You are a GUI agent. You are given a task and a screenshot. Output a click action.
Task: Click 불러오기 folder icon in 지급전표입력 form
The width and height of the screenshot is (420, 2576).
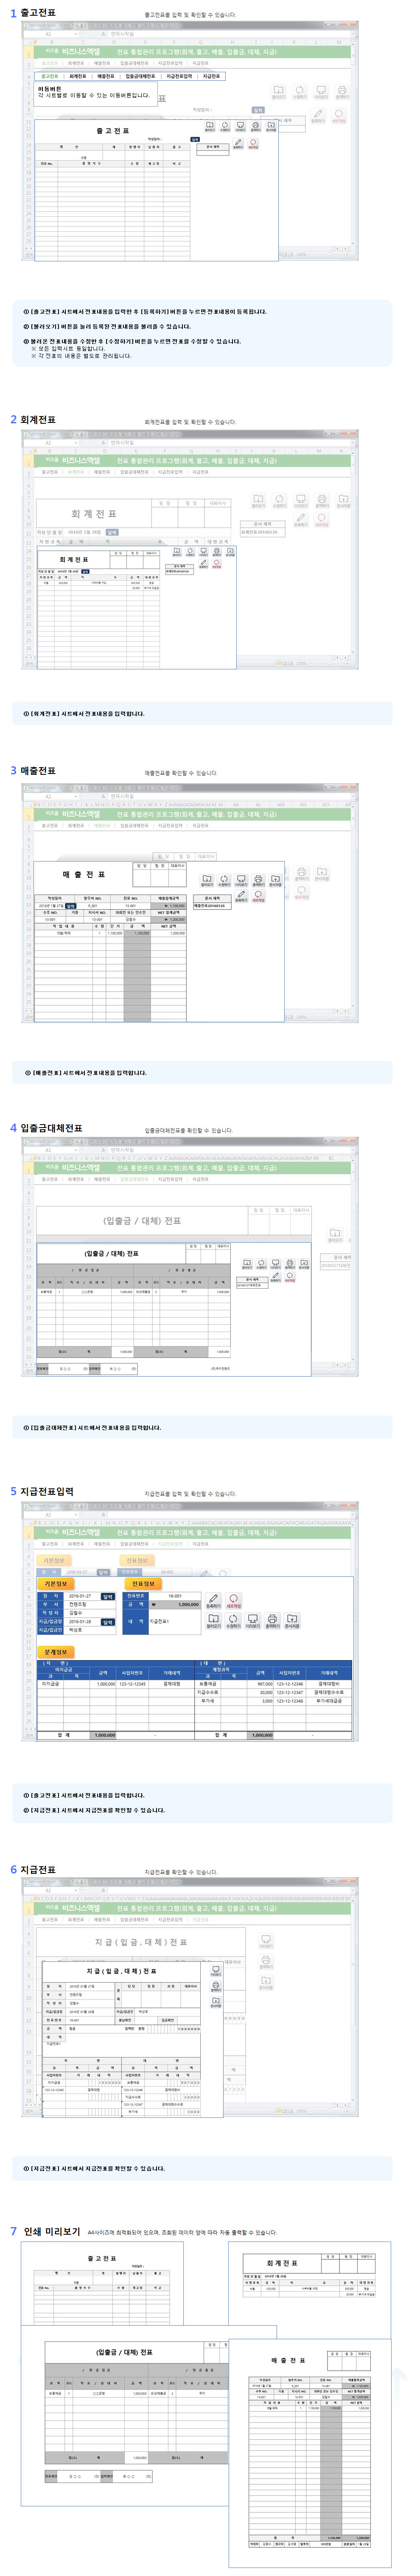[213, 1621]
